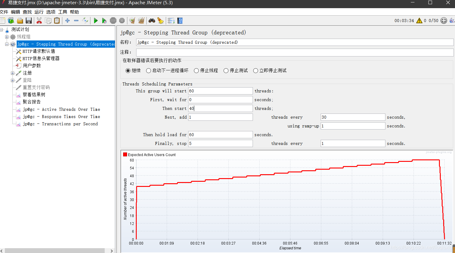Click the Save floppy disk icon
This screenshot has height=253, width=455.
coord(29,21)
